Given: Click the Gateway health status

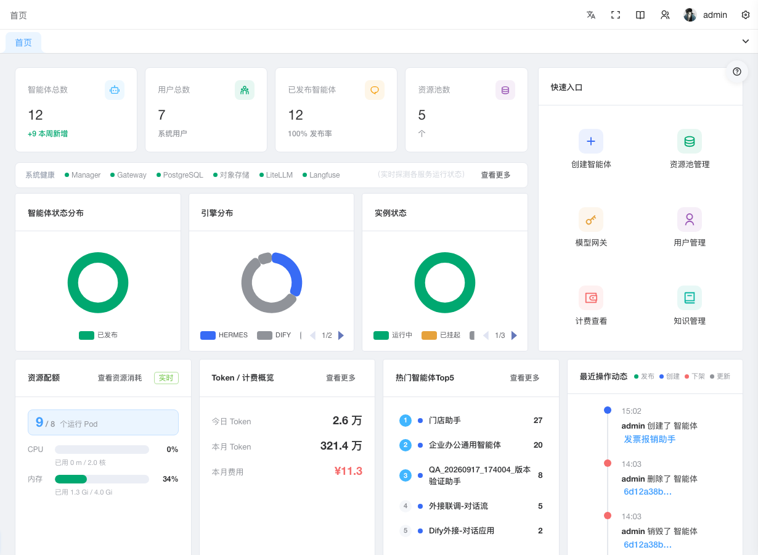Looking at the screenshot, I should 128,175.
